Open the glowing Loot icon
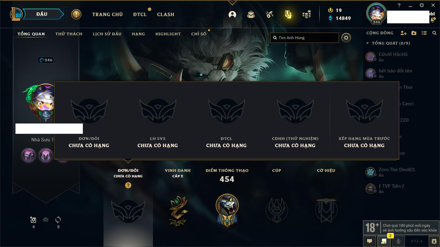 [x=288, y=14]
